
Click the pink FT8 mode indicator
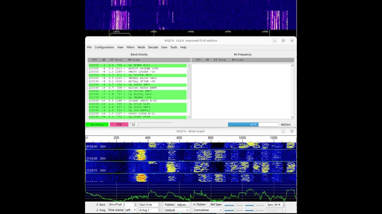[119, 125]
